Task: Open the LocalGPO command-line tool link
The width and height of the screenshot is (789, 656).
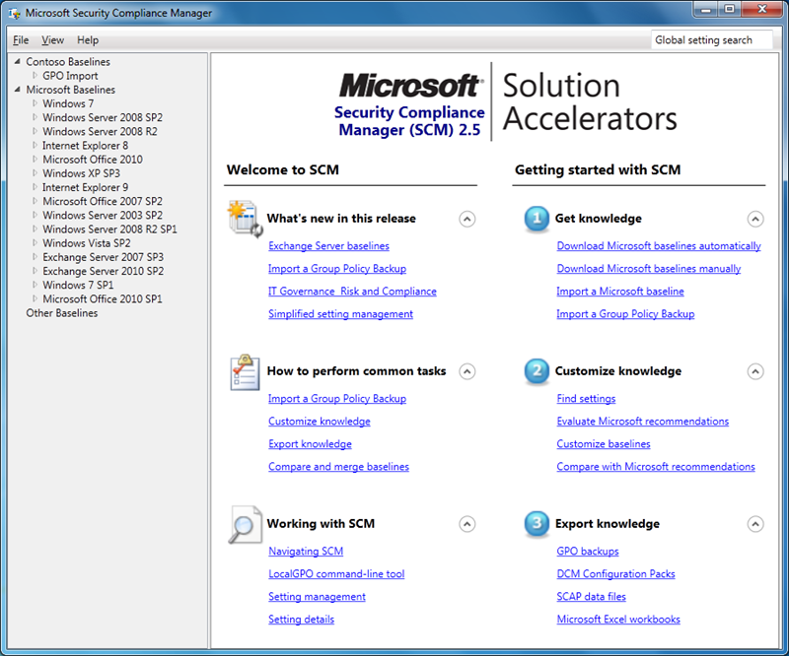Action: pos(336,574)
